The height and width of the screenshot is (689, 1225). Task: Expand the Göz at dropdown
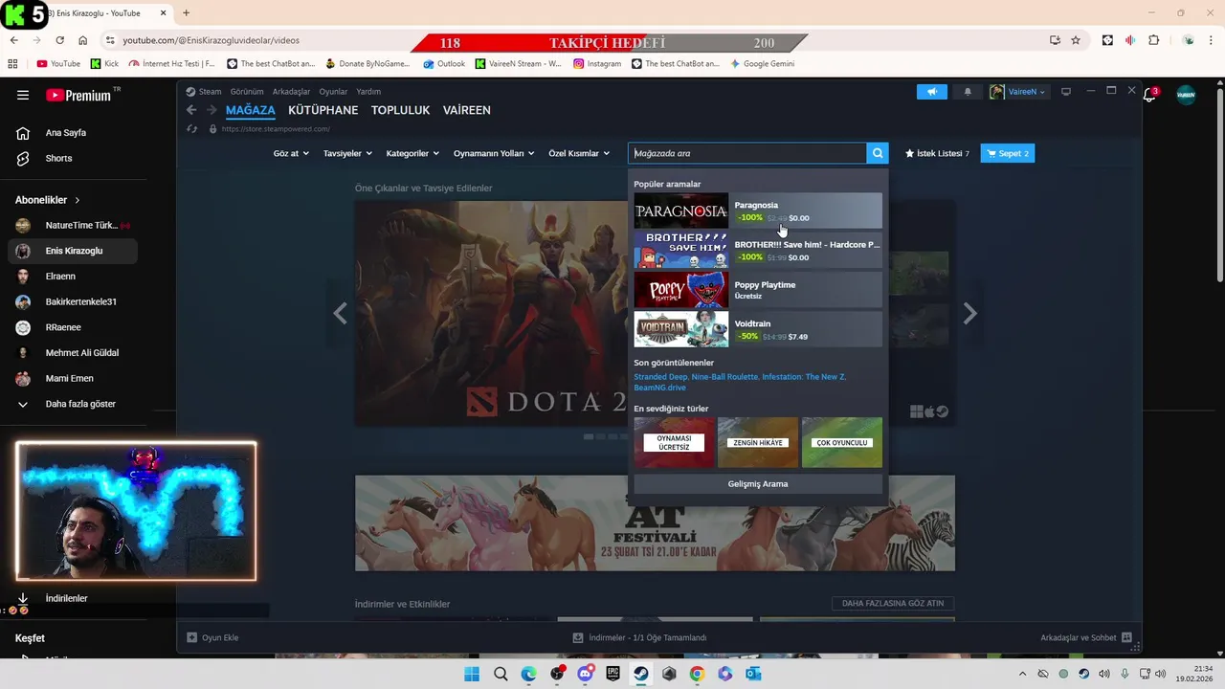291,153
